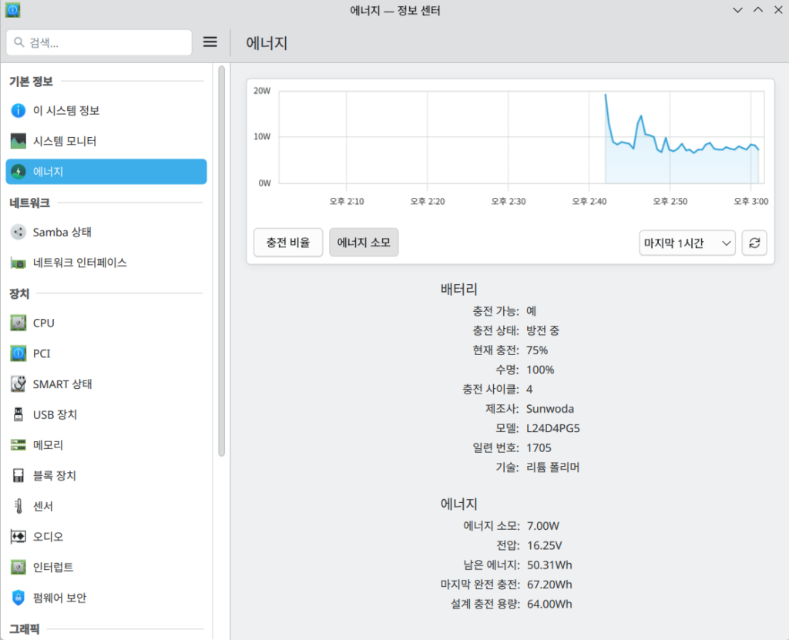Open the System Monitor icon (시스템 모니터)

pos(18,142)
